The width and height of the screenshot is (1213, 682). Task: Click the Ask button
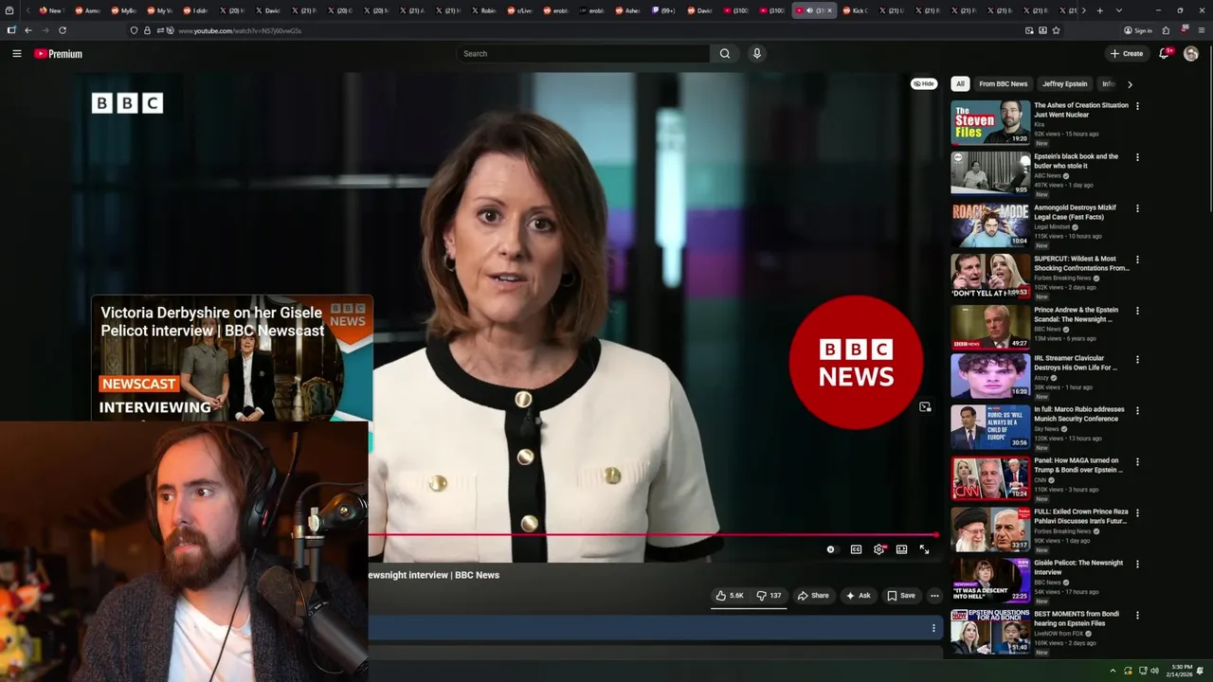pos(859,596)
